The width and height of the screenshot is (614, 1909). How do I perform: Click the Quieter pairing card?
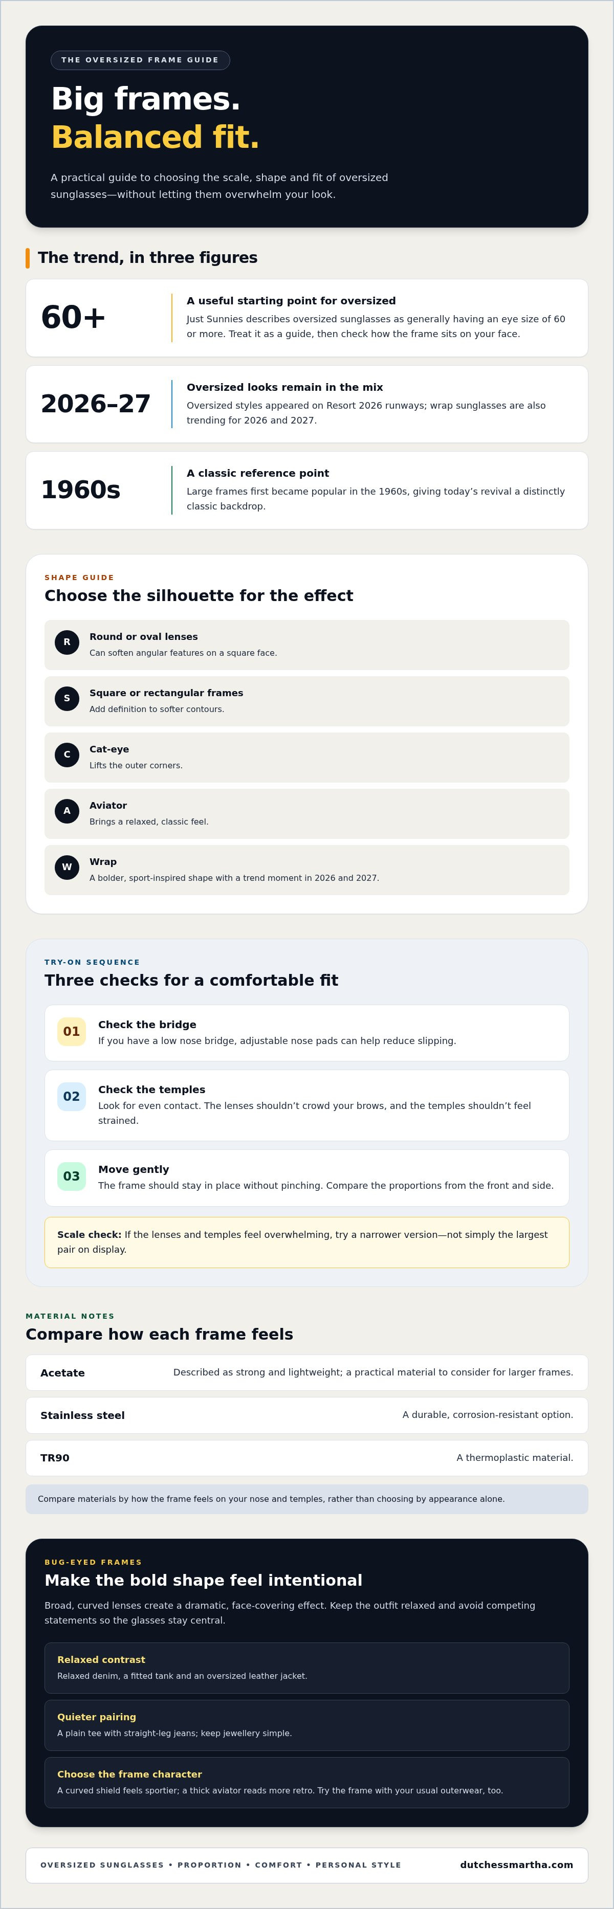[307, 1725]
